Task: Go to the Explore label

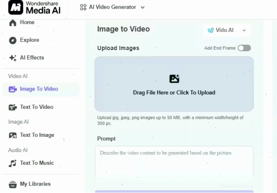Action: 30,40
